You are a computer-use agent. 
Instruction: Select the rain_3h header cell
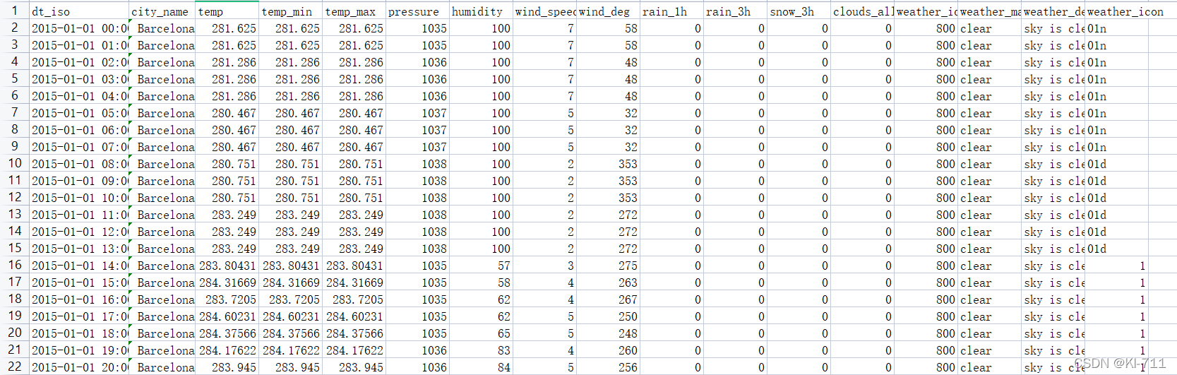(x=735, y=11)
